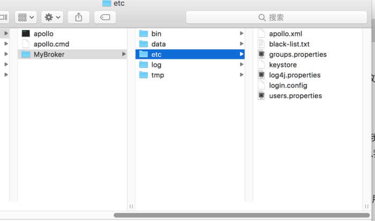Screen dimensions: 375x221
Task: Expand the log folder arrow
Action: coord(242,65)
